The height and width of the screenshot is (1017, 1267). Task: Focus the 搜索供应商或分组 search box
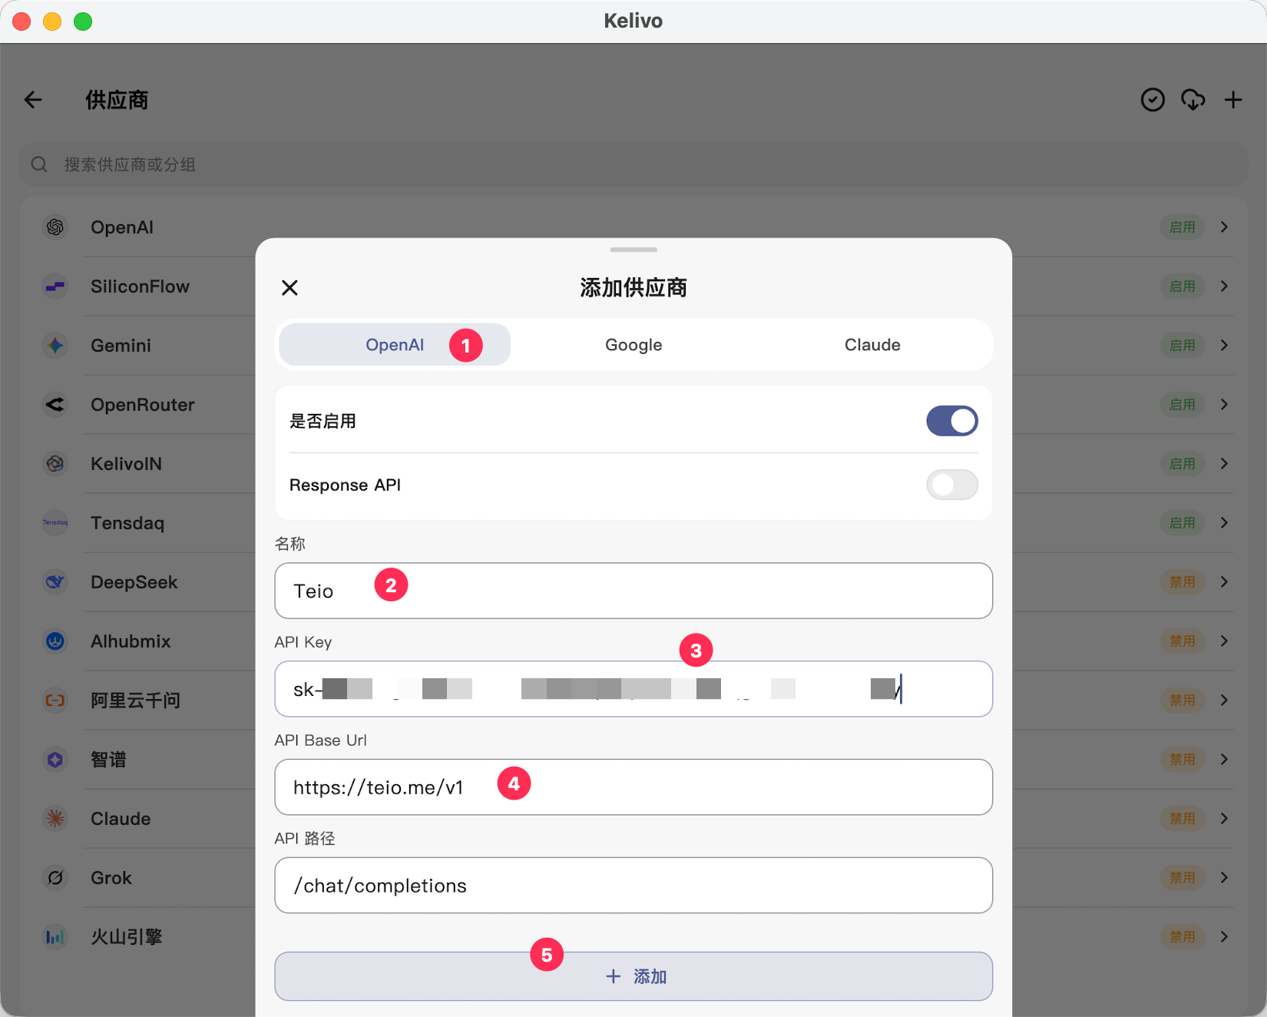[633, 164]
